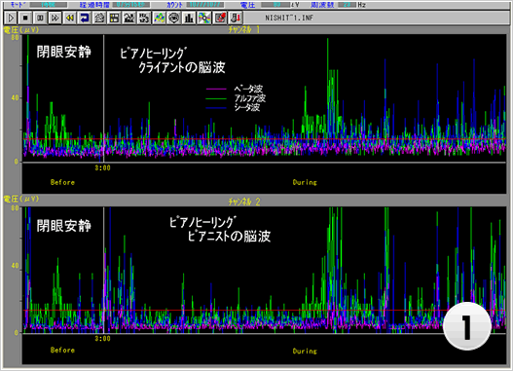
Task: Click 閉眼安静 text in channel 2 graph
Action: pyautogui.click(x=64, y=226)
